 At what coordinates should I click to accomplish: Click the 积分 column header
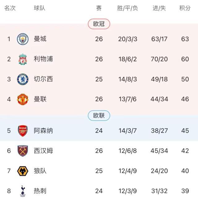click(185, 8)
